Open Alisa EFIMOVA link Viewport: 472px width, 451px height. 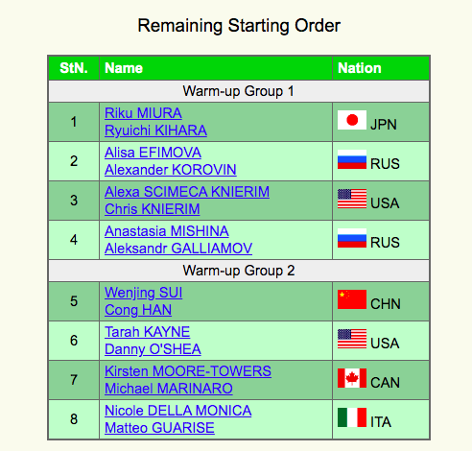point(153,153)
